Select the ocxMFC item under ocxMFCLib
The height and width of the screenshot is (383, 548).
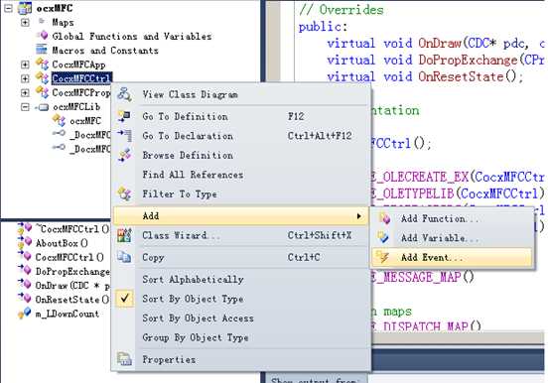(x=85, y=121)
